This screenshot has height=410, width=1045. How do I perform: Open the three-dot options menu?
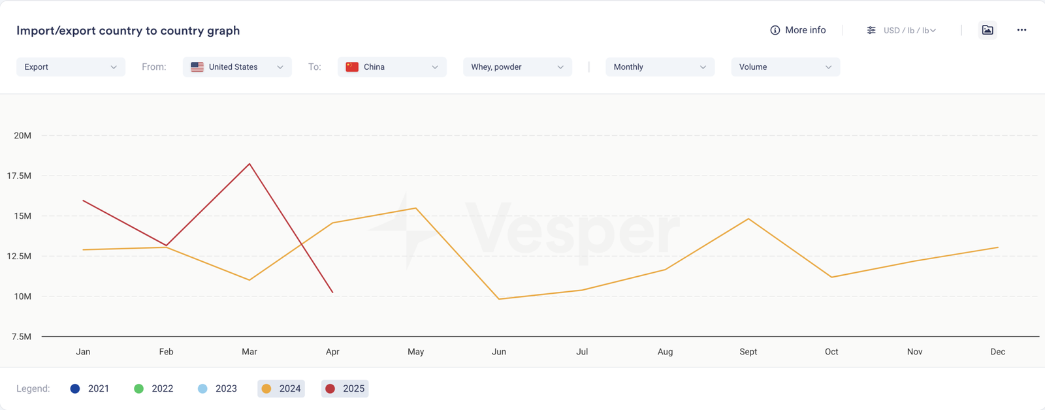(1021, 30)
